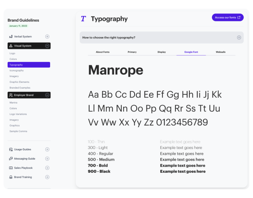253x198 pixels.
Task: Open Branded Examples page
Action: 20,88
